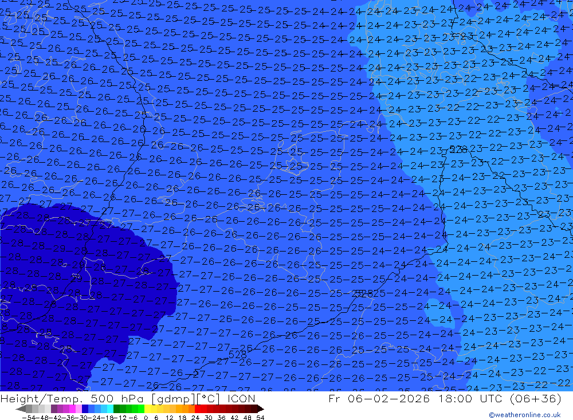Pick the dark purple swatch above the -42 label
The width and height of the screenshot is (573, 420).
click(x=54, y=409)
